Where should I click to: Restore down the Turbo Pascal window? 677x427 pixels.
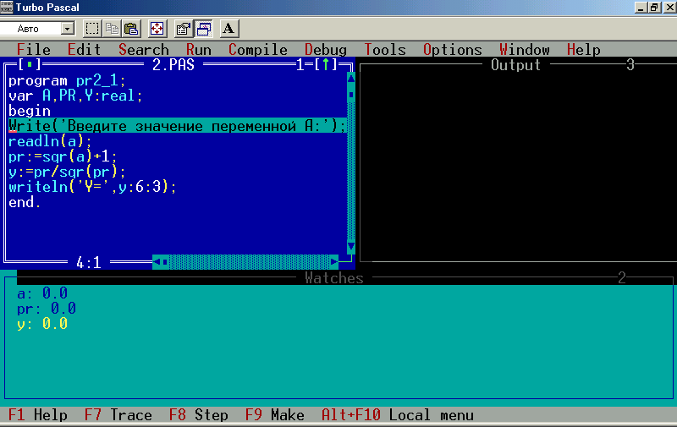pyautogui.click(x=654, y=7)
